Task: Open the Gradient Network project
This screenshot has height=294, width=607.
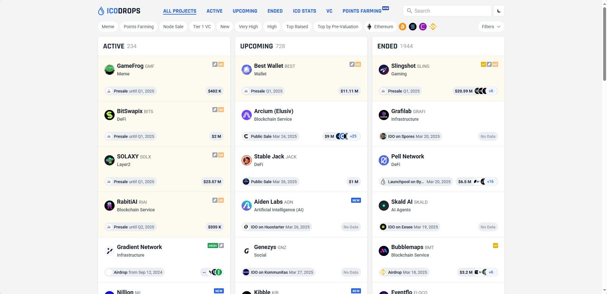Action: [139, 247]
